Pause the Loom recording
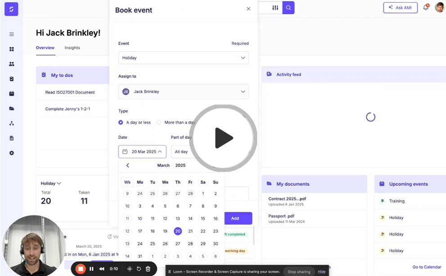 (91, 269)
